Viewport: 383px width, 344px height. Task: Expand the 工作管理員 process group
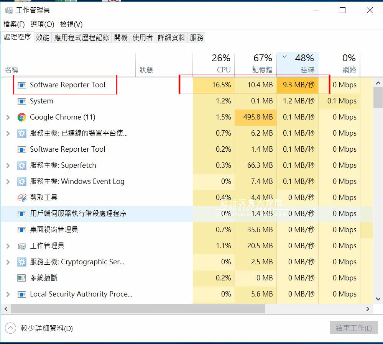(x=8, y=246)
